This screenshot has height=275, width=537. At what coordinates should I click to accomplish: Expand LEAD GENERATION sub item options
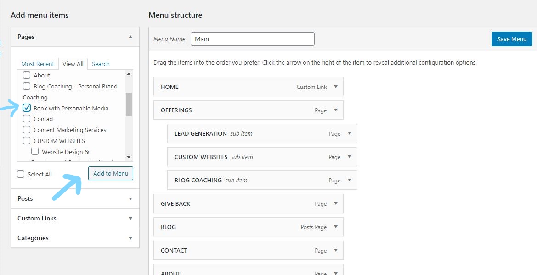(350, 133)
